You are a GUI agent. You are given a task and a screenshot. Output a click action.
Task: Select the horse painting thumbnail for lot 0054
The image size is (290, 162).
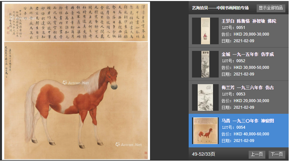tap(205, 131)
